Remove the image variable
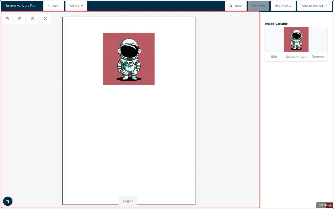Viewport: 334px width, 209px height. click(x=318, y=57)
